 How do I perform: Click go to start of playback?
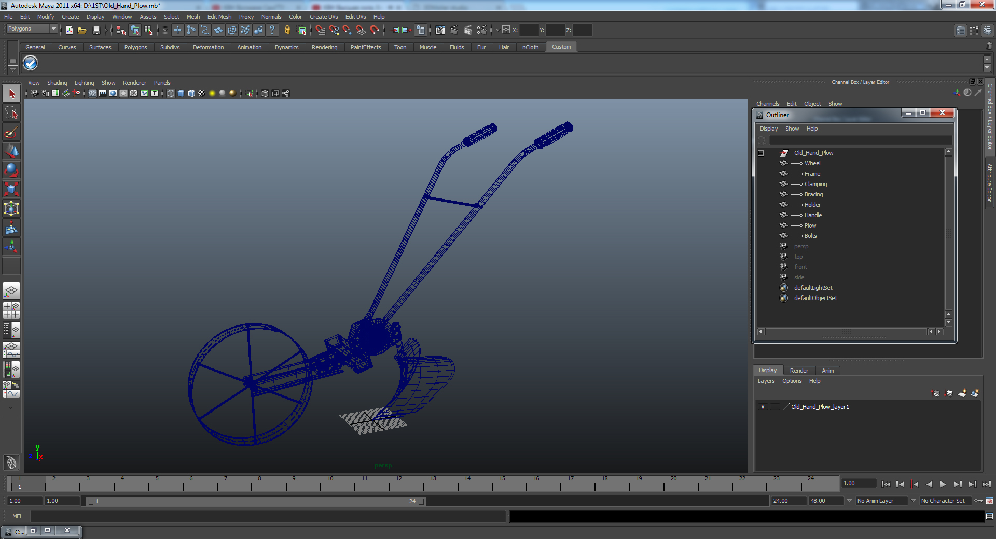886,484
